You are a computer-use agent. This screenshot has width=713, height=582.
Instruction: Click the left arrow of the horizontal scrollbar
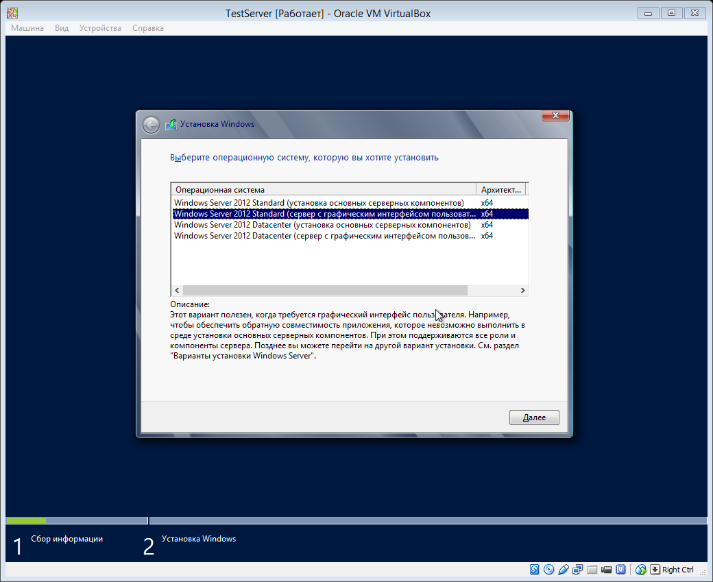click(177, 290)
